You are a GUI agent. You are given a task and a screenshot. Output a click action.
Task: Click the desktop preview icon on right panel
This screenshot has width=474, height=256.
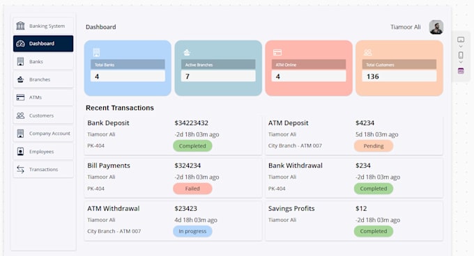tap(461, 40)
